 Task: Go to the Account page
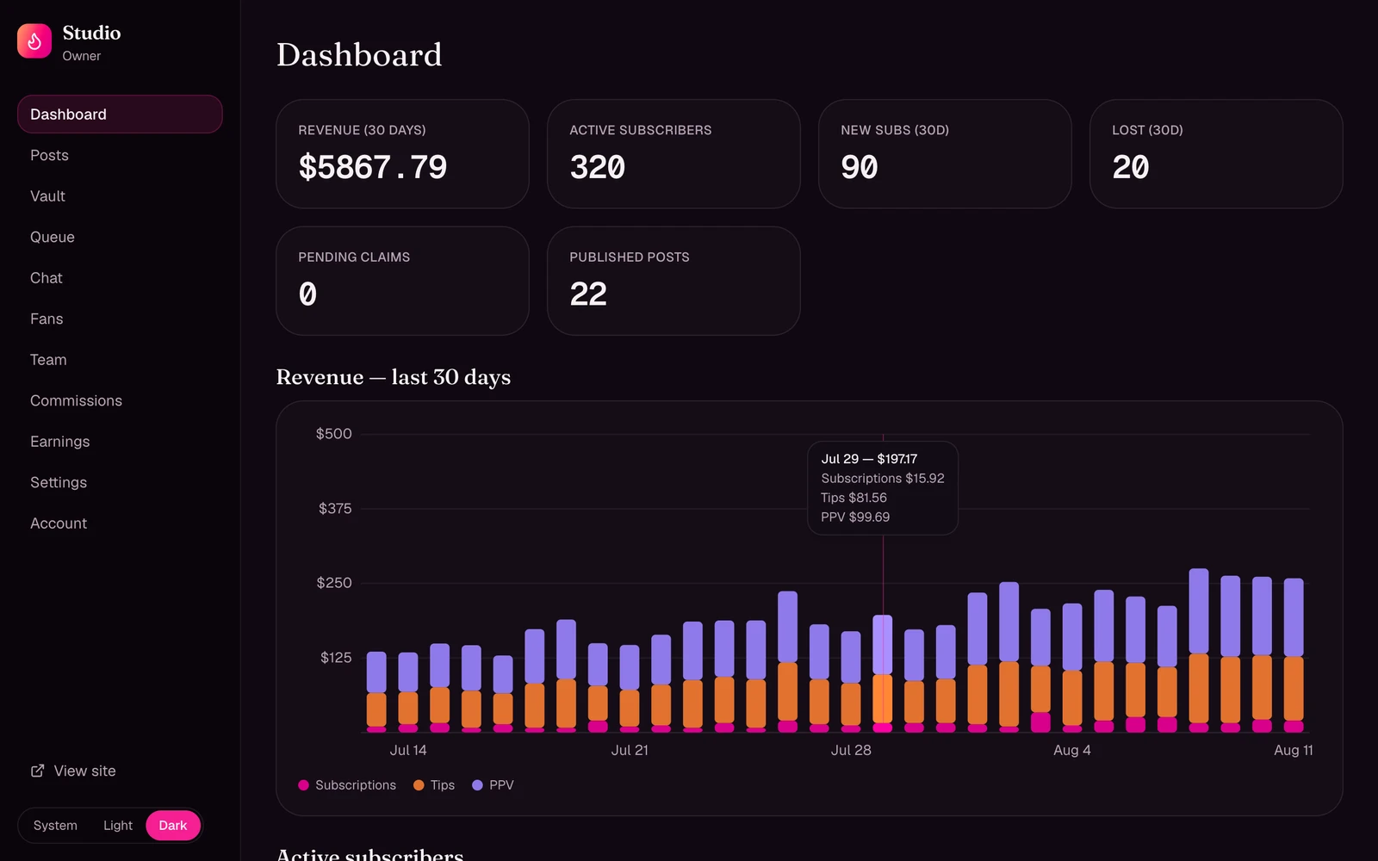(x=120, y=523)
